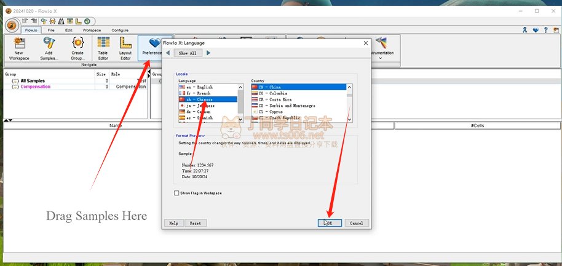Open the FlowJo round application button
The width and height of the screenshot is (562, 266).
[12, 25]
